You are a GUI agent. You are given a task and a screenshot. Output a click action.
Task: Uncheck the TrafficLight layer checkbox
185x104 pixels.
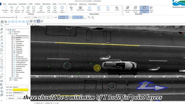[x=12, y=51]
